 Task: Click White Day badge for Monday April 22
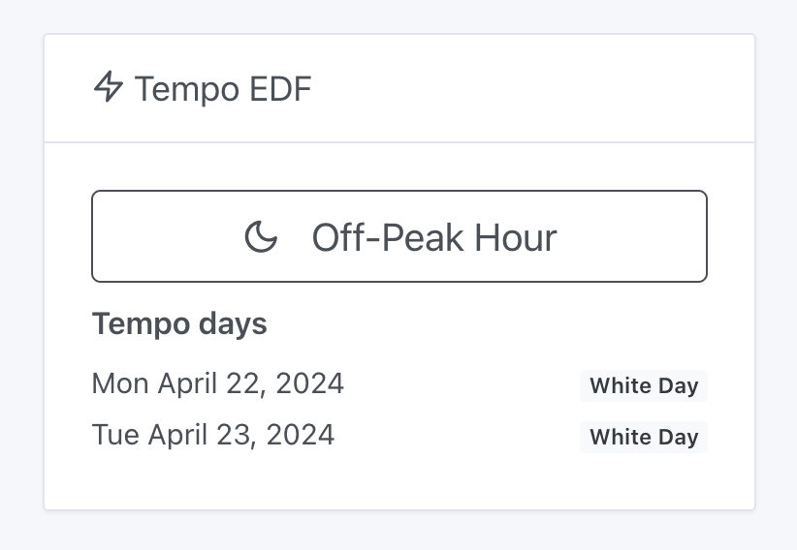point(644,385)
